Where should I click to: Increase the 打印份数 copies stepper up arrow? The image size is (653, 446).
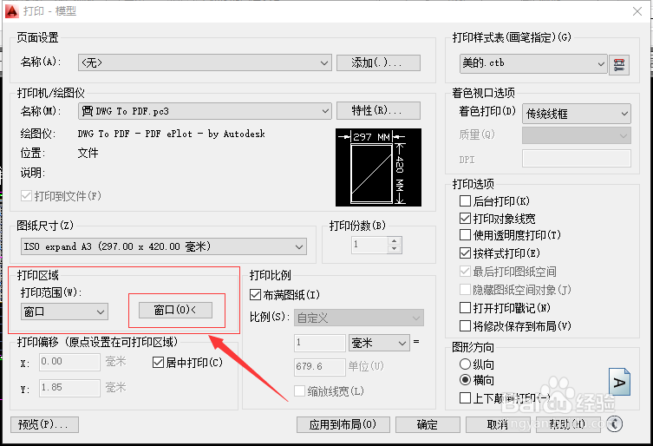394,240
